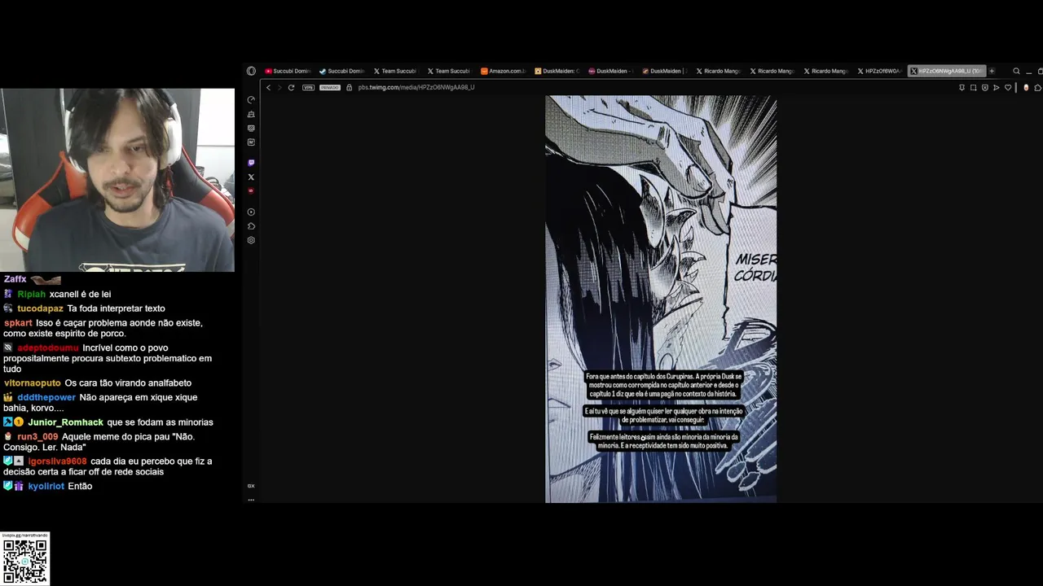
Task: Click chat username Ripiah
Action: [31, 294]
